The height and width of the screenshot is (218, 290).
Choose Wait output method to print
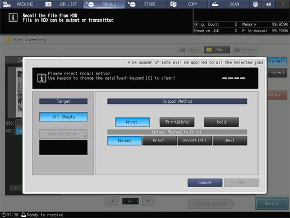pyautogui.click(x=230, y=140)
